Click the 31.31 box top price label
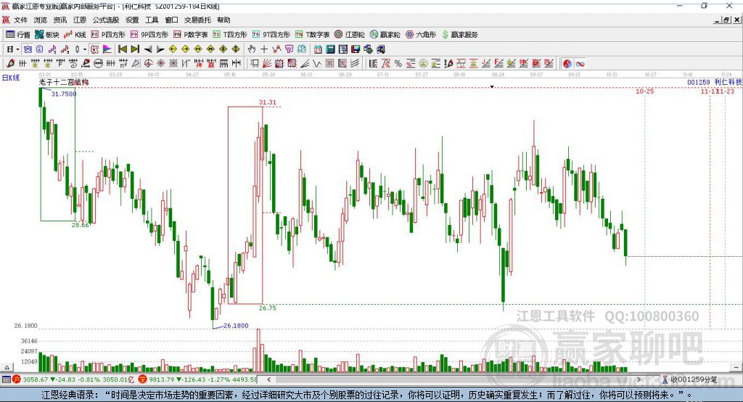Screen dimensions: 743x402 tap(267, 102)
